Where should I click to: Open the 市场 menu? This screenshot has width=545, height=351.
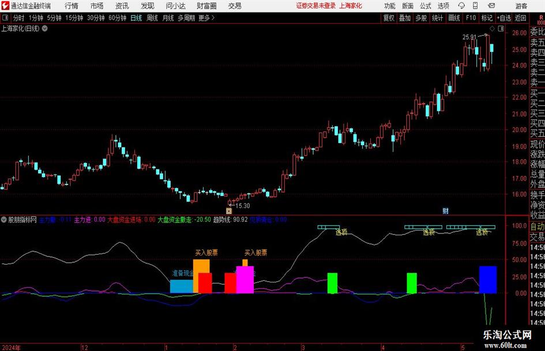click(97, 6)
